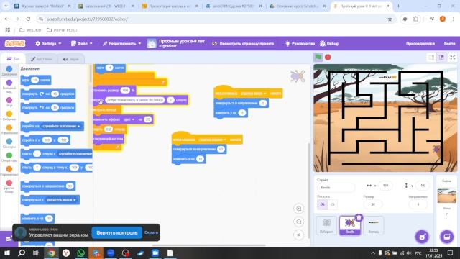The height and width of the screenshot is (259, 460).
Task: Open the Редактировать menu
Action: click(121, 43)
